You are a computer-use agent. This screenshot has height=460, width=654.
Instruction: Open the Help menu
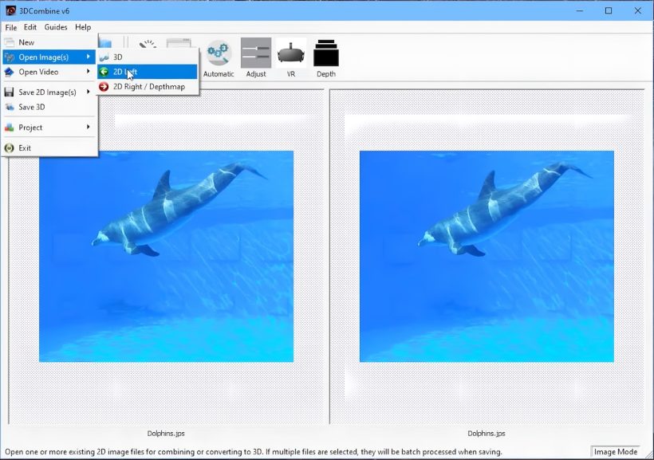click(x=82, y=26)
